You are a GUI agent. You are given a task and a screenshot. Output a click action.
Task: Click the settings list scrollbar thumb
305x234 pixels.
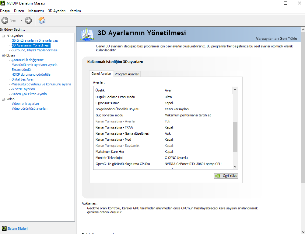(235, 136)
